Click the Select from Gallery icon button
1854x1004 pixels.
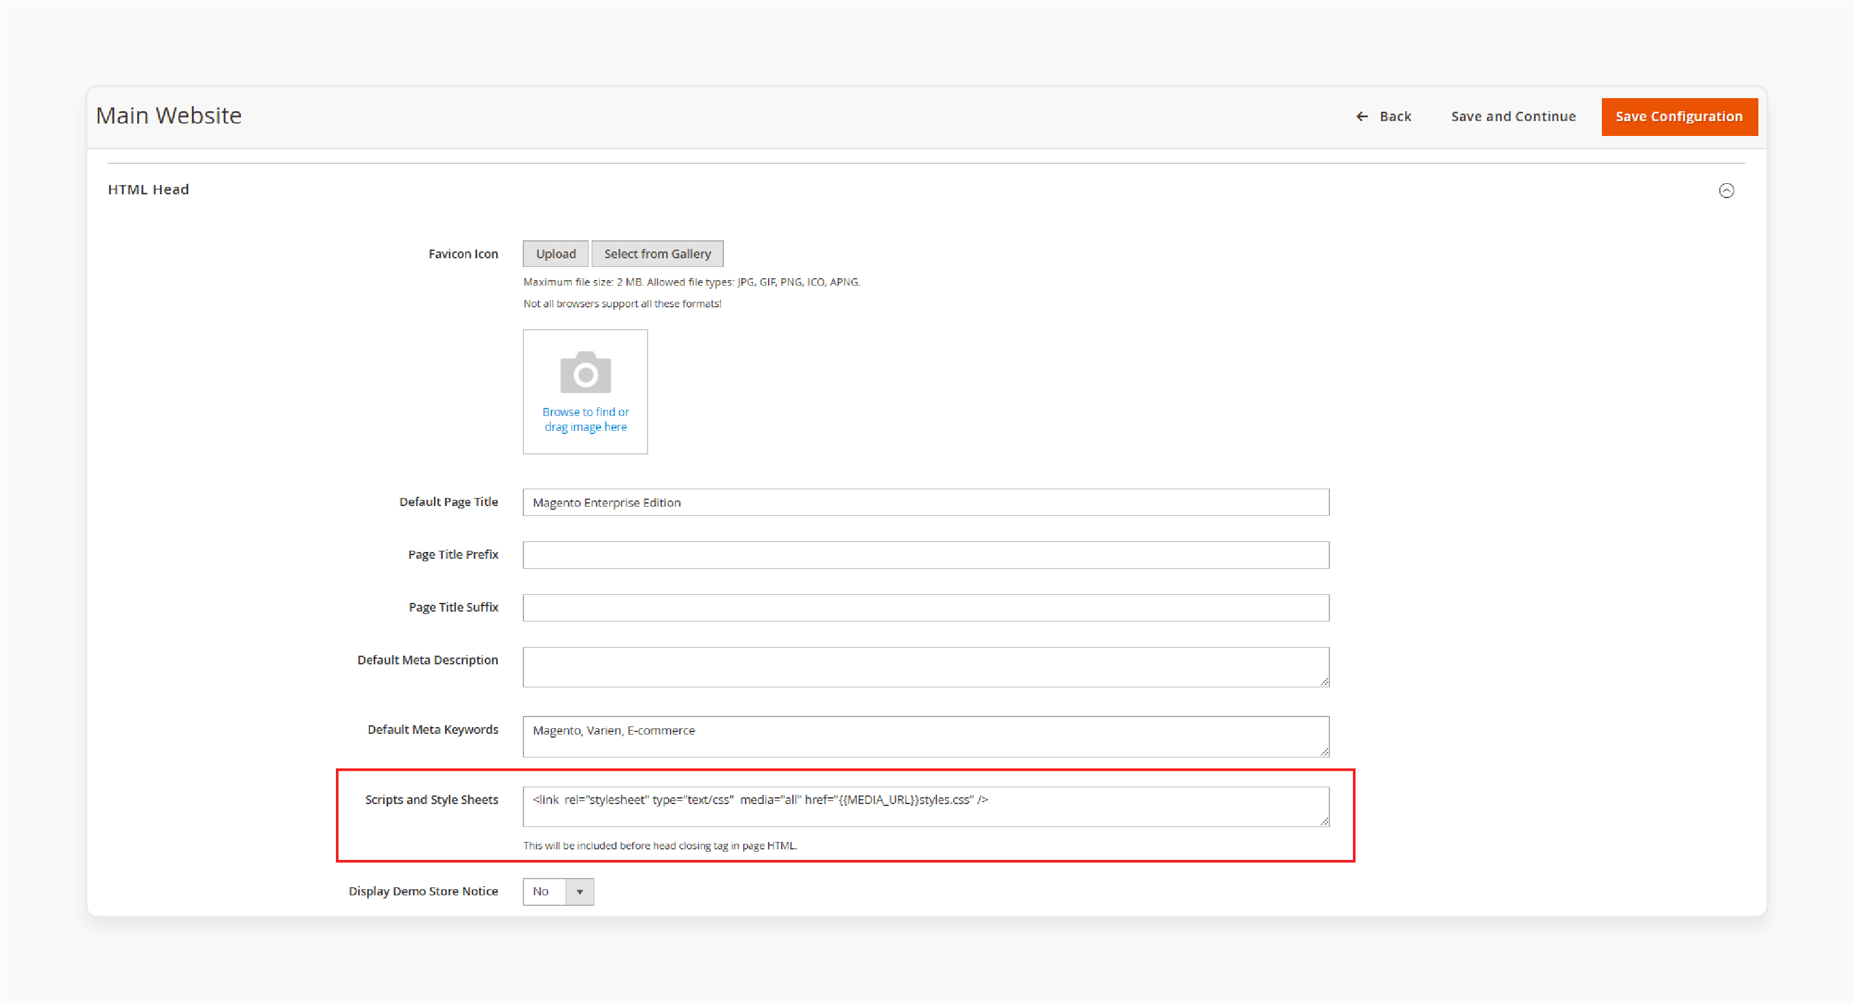(x=658, y=253)
